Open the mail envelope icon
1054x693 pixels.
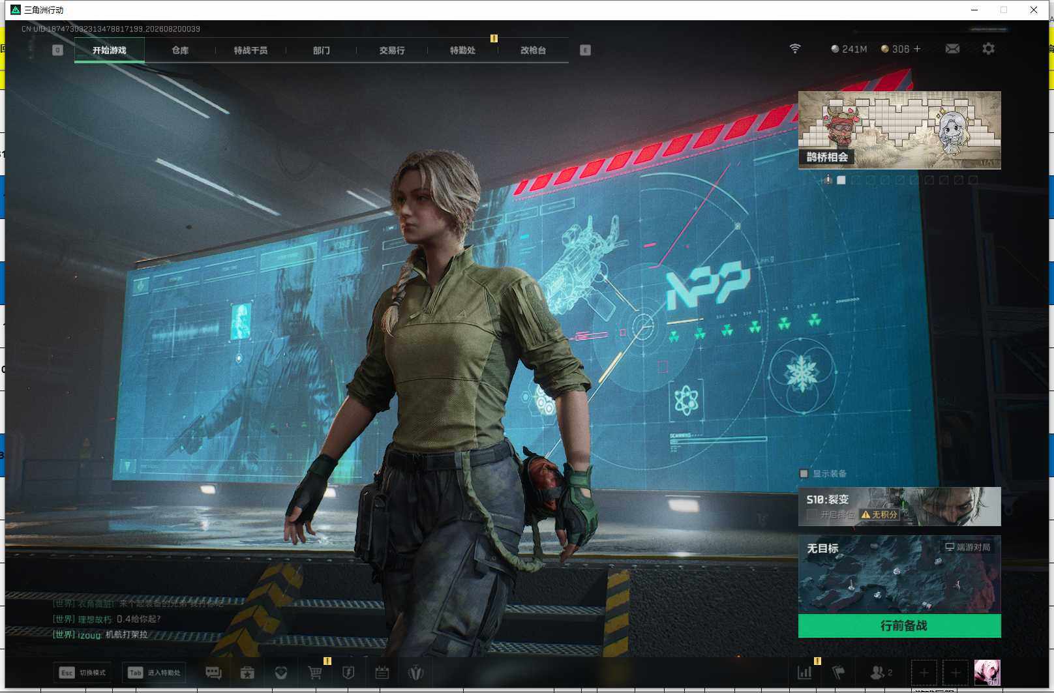[952, 49]
